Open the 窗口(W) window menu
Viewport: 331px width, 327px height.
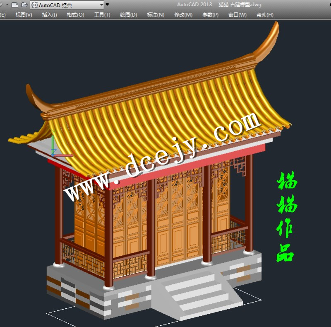237,15
